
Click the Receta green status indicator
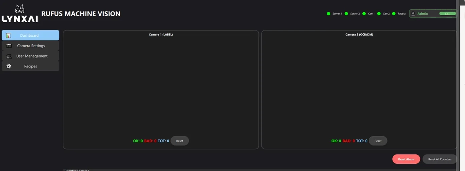(394, 14)
